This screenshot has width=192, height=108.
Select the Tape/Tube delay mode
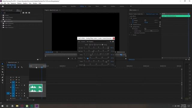click(x=95, y=45)
